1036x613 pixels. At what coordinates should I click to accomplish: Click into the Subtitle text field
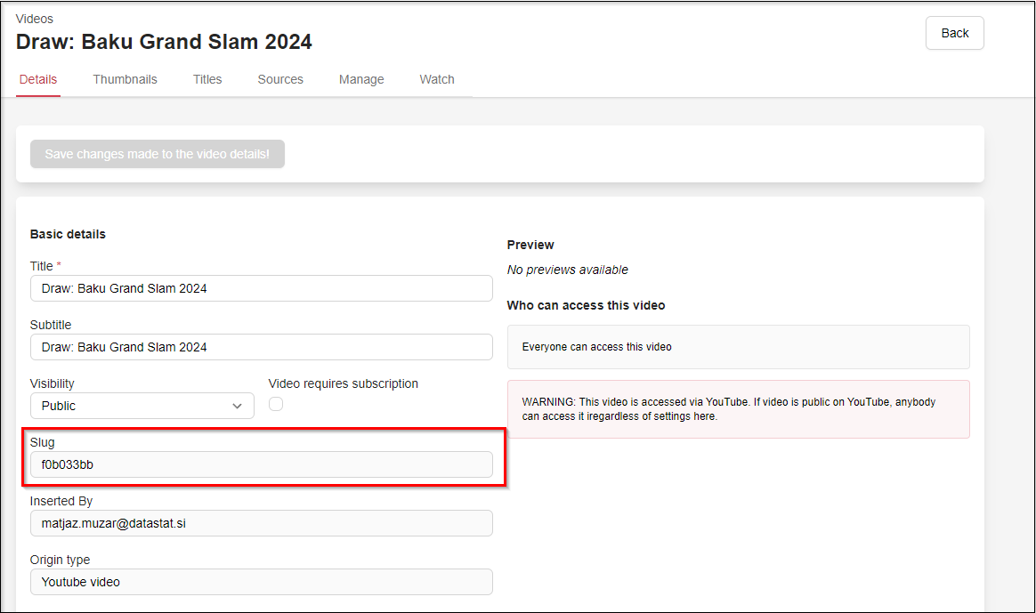point(261,347)
